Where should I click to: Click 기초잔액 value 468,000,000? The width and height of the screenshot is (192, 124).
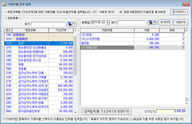tap(65, 86)
